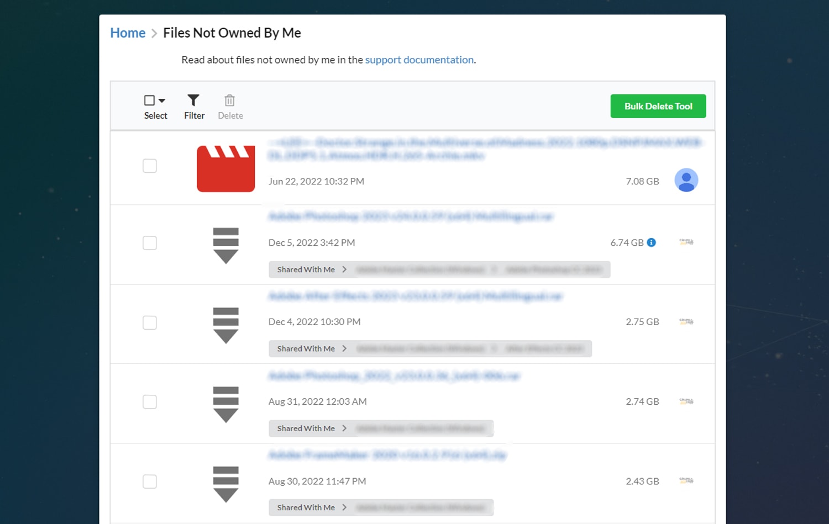
Task: Toggle the select-all checkbox in the toolbar
Action: click(150, 100)
